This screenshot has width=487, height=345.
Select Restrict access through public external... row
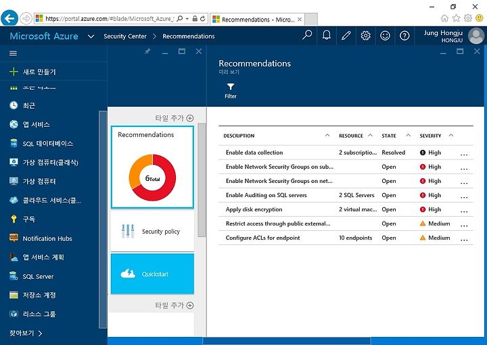click(346, 223)
